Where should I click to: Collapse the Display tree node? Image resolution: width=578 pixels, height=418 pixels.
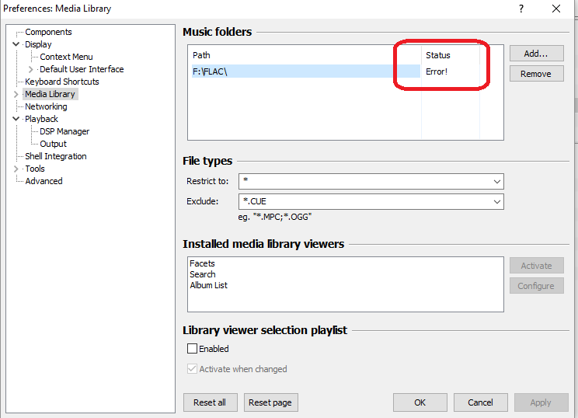tap(16, 44)
